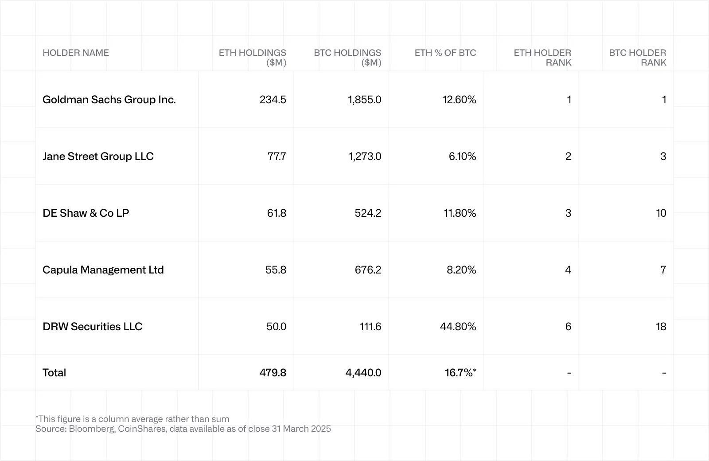The image size is (709, 461).
Task: Click the column average footnote text
Action: click(132, 419)
